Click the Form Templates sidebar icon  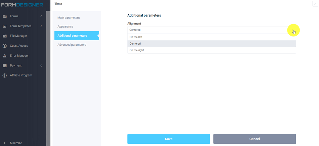5,26
